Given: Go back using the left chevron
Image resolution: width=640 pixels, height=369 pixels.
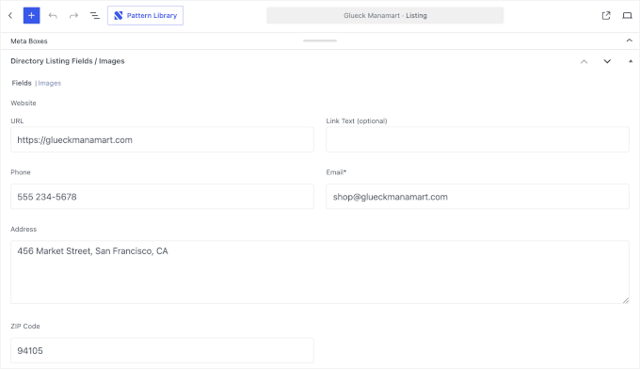Looking at the screenshot, I should point(10,15).
